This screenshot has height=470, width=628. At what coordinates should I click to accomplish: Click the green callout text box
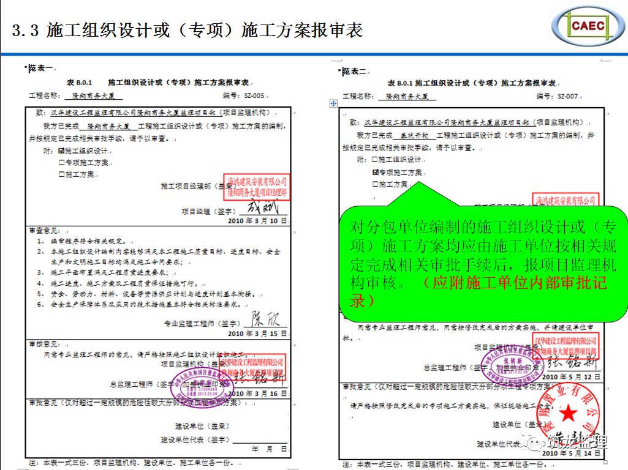tap(483, 263)
